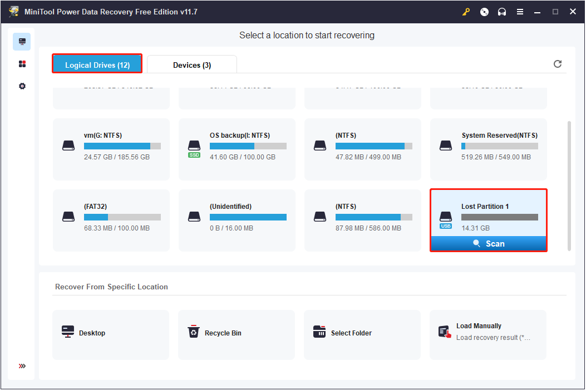Click the 87.98 MB / 586.00 MB text
This screenshot has height=391, width=586.
[368, 228]
